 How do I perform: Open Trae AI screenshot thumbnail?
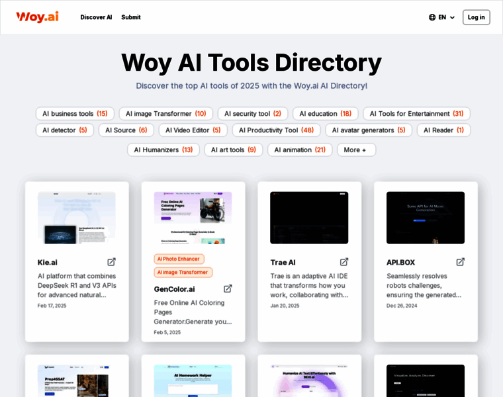(309, 218)
